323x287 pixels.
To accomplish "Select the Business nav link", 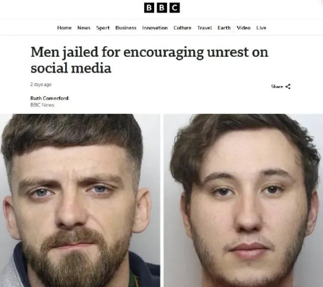I will [126, 28].
